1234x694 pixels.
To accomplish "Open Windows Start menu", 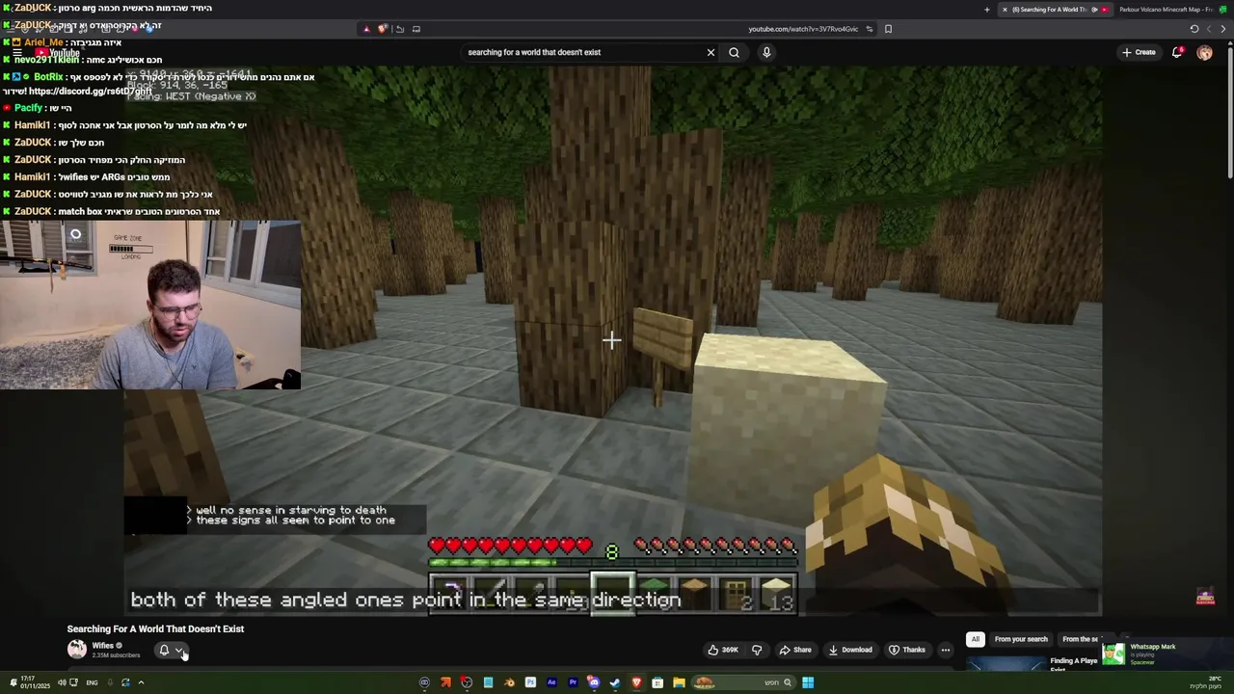I will (x=808, y=682).
